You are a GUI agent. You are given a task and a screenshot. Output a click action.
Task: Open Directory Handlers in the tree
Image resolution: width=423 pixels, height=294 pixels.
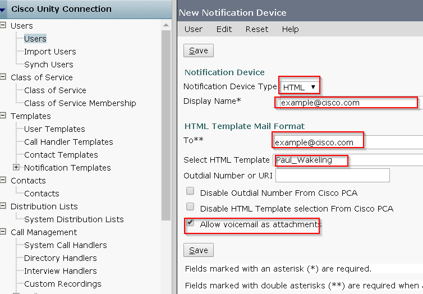[x=61, y=258]
